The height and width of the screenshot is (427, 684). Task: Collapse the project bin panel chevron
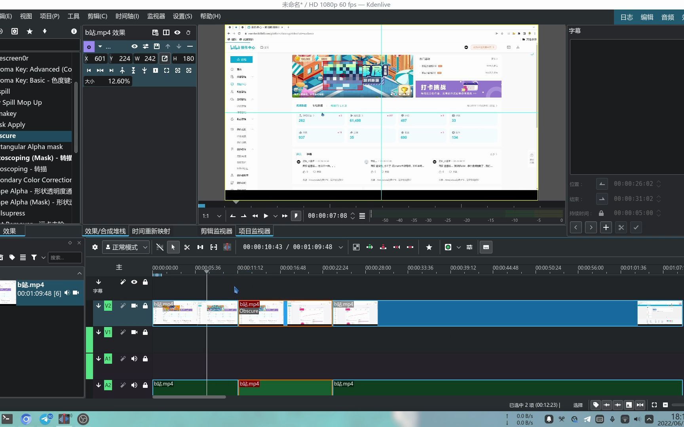(x=80, y=273)
